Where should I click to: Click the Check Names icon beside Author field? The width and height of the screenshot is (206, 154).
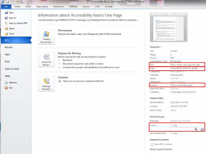[x=196, y=129]
